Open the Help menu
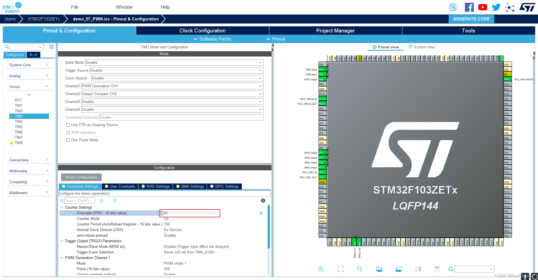The image size is (538, 280). pos(165,7)
